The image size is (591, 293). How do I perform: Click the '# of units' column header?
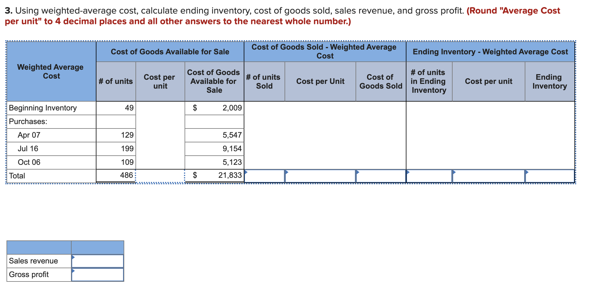pyautogui.click(x=116, y=82)
